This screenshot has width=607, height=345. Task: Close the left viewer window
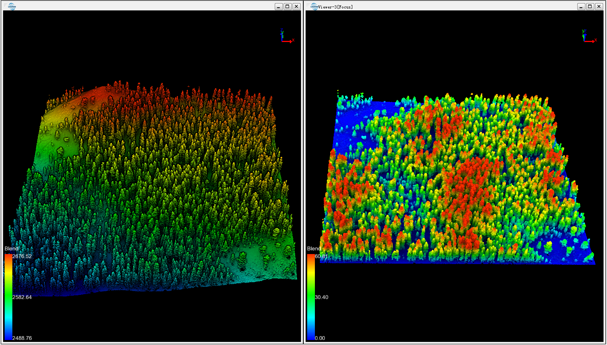tap(296, 7)
